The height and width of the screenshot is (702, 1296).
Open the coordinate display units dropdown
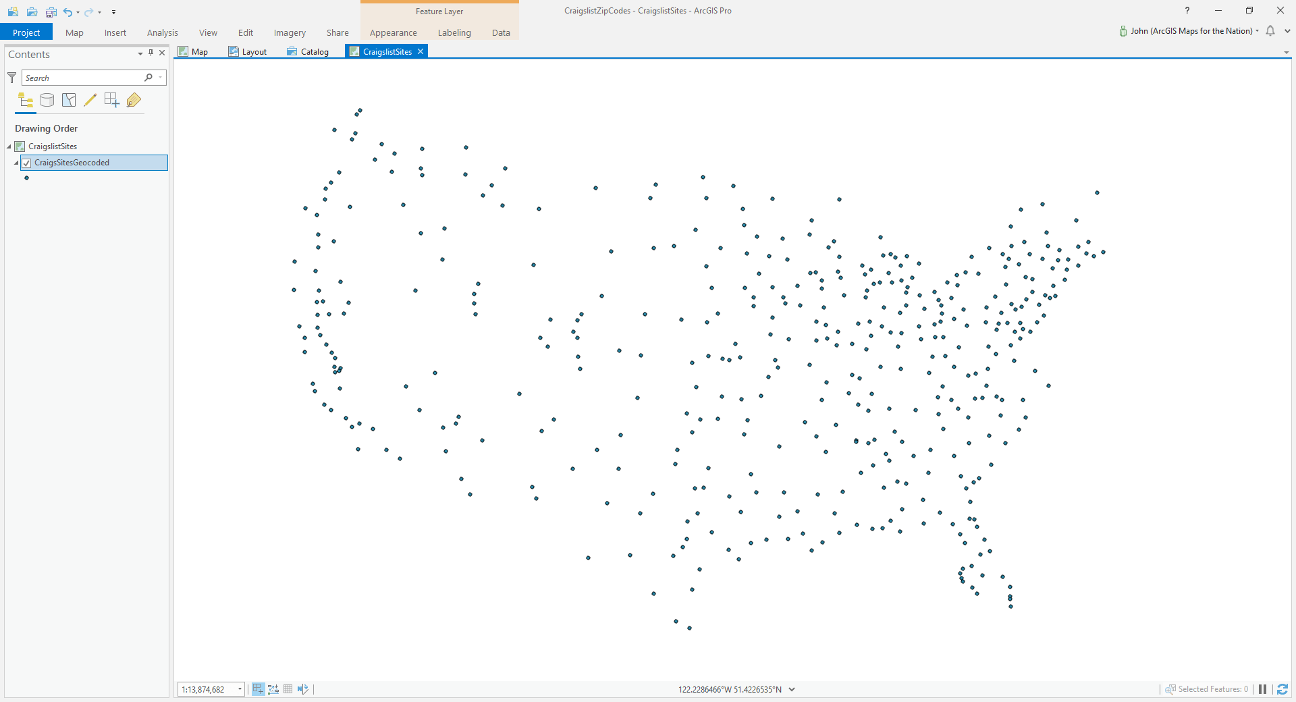point(792,689)
